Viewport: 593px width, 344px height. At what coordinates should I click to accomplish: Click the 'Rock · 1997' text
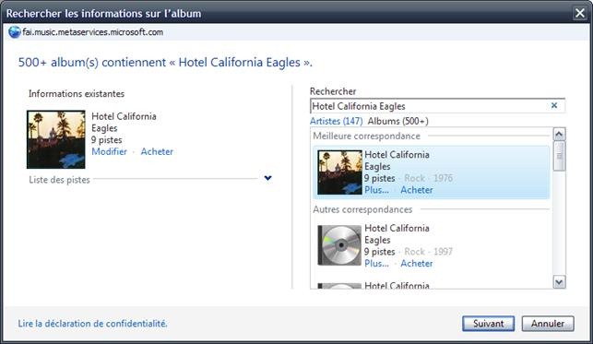429,252
